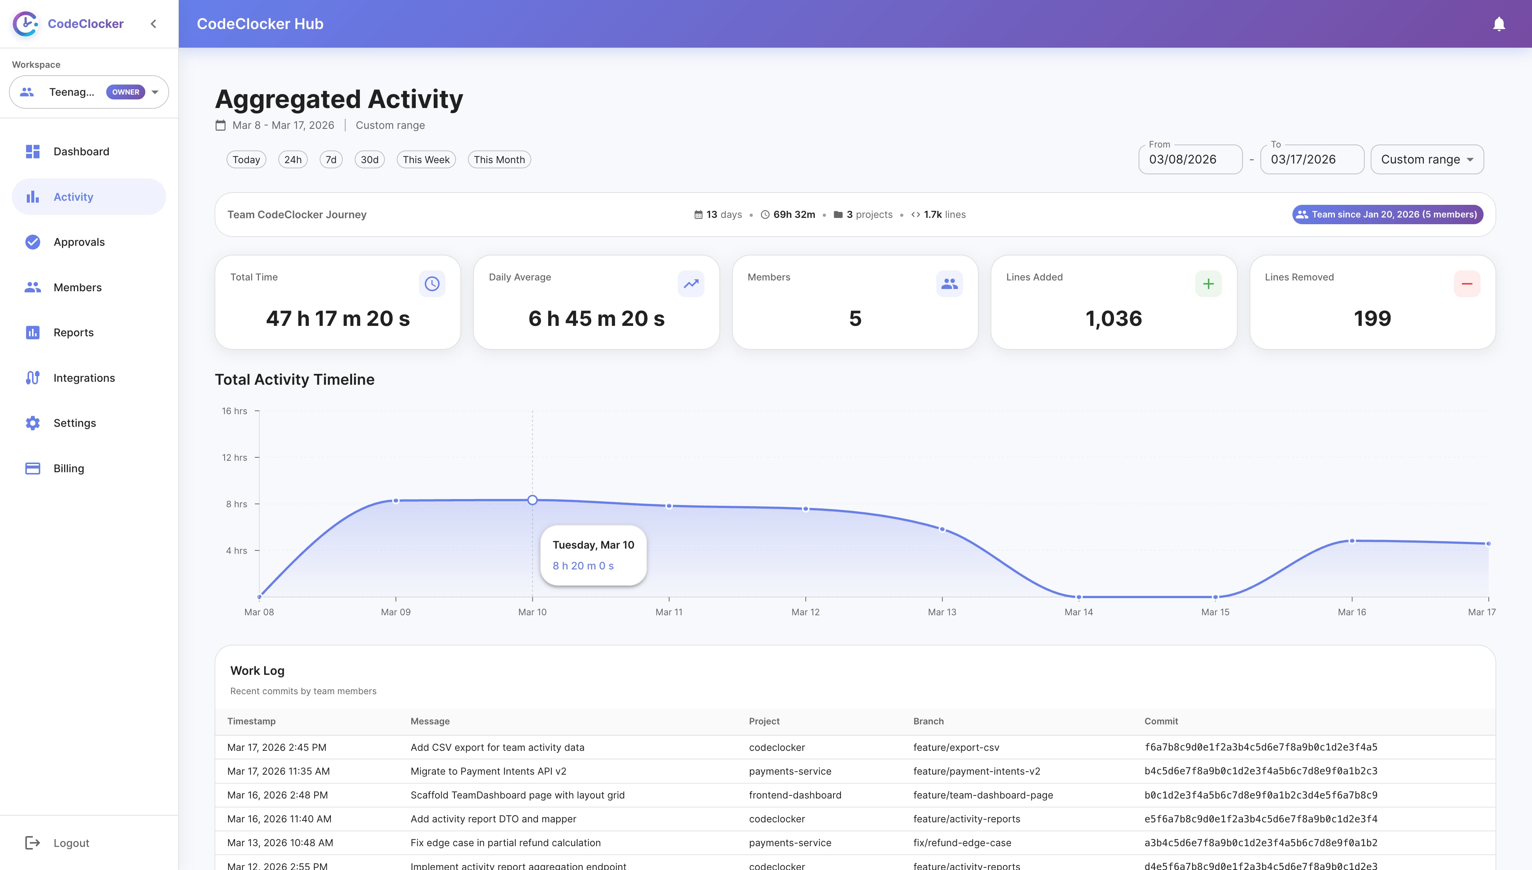Click the Team since Jan 20 badge

pos(1387,214)
